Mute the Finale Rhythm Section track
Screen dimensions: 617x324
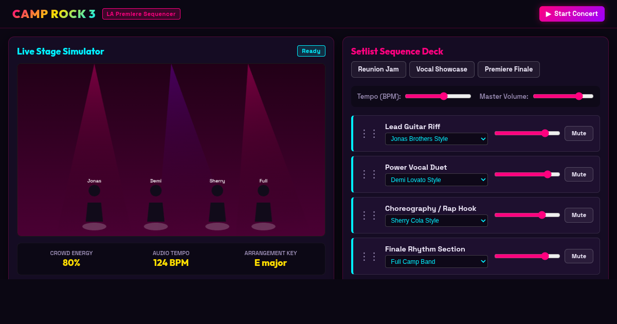579,256
